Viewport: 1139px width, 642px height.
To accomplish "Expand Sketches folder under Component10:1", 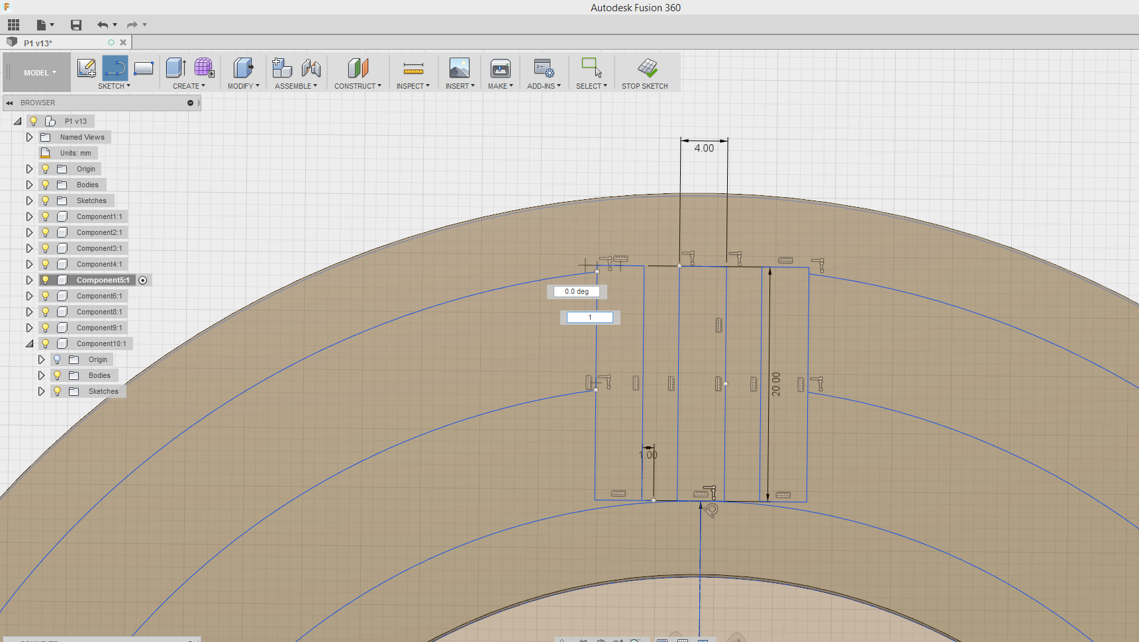I will [41, 391].
